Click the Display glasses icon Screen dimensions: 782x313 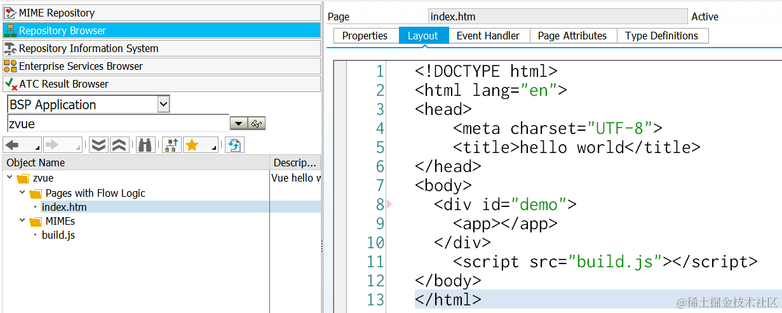257,124
